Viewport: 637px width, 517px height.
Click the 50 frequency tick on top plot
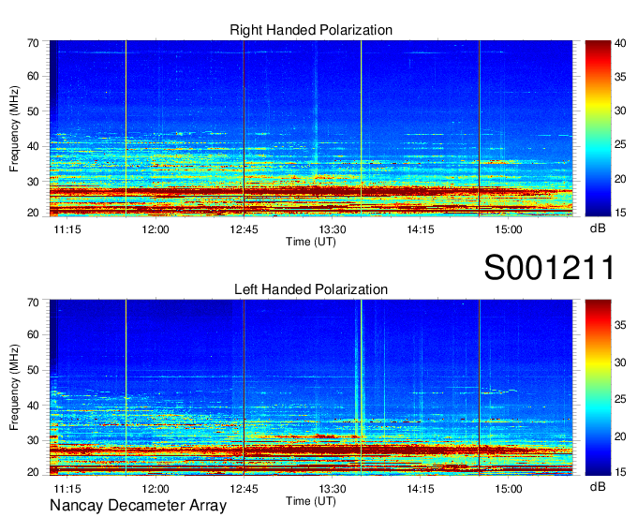(33, 111)
